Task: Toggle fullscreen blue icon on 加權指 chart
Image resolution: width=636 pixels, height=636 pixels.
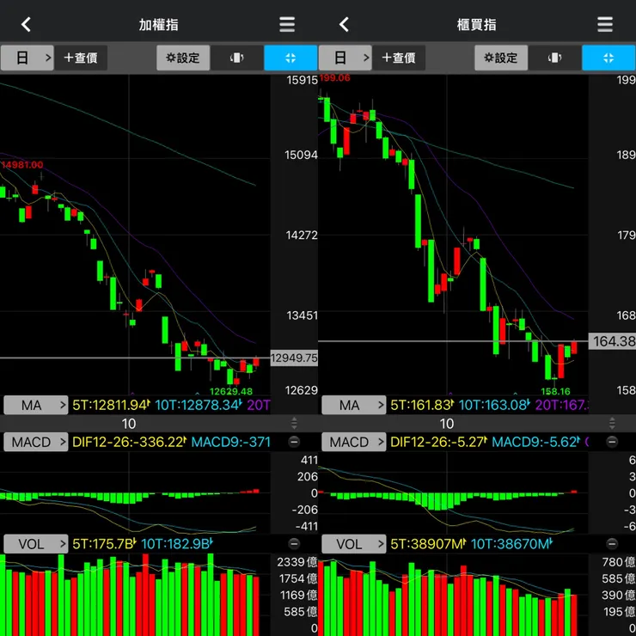Action: (290, 58)
